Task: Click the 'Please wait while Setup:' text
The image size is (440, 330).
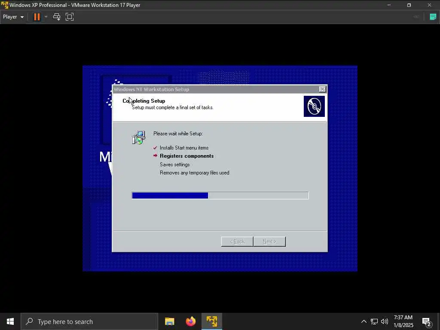Action: (x=178, y=134)
